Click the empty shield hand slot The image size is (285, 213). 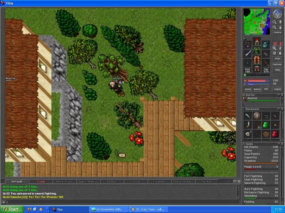[x=266, y=54]
